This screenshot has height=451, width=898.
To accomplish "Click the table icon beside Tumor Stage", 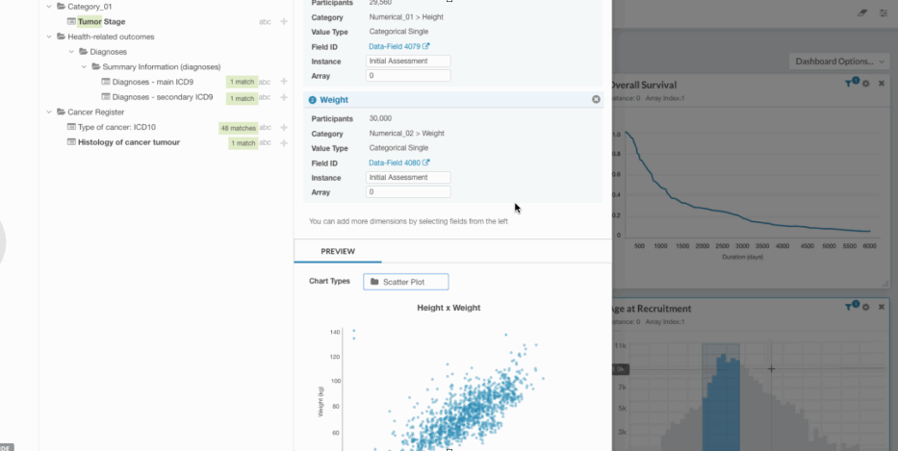I will 71,22.
